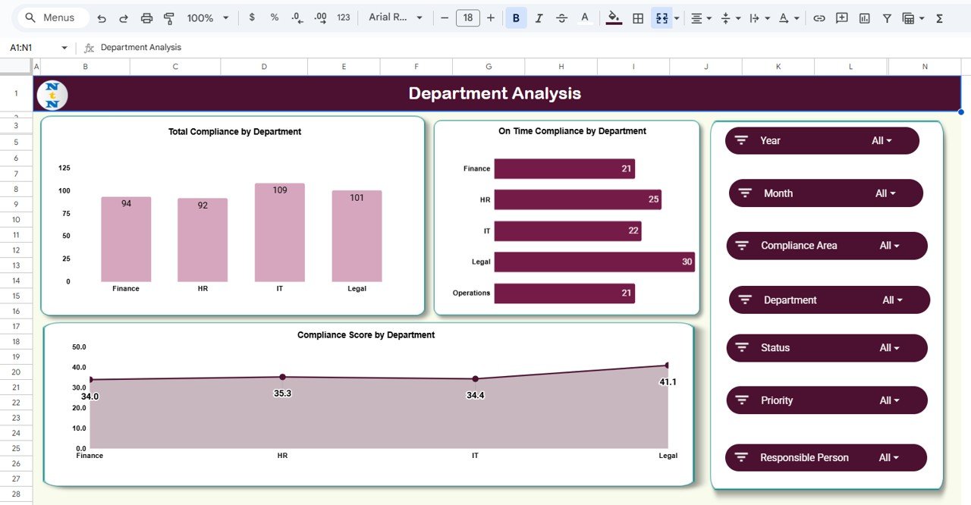Screen dimensions: 971x505
Task: Toggle strikethrough formatting
Action: pos(561,17)
